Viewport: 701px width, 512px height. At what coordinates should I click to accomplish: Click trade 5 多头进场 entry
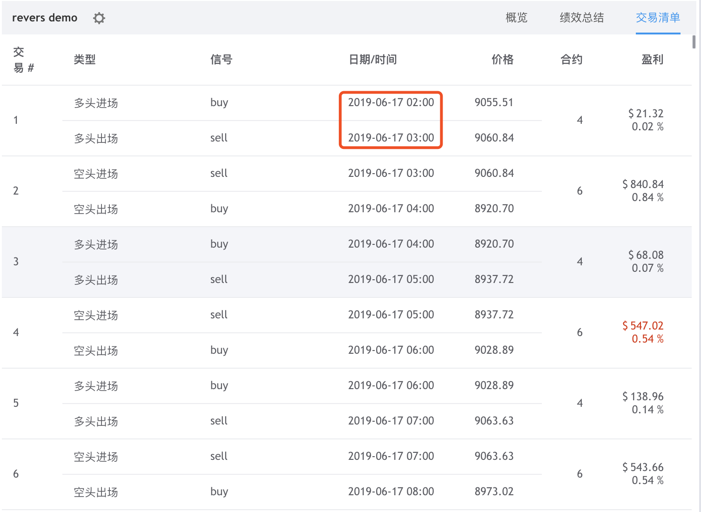302,386
